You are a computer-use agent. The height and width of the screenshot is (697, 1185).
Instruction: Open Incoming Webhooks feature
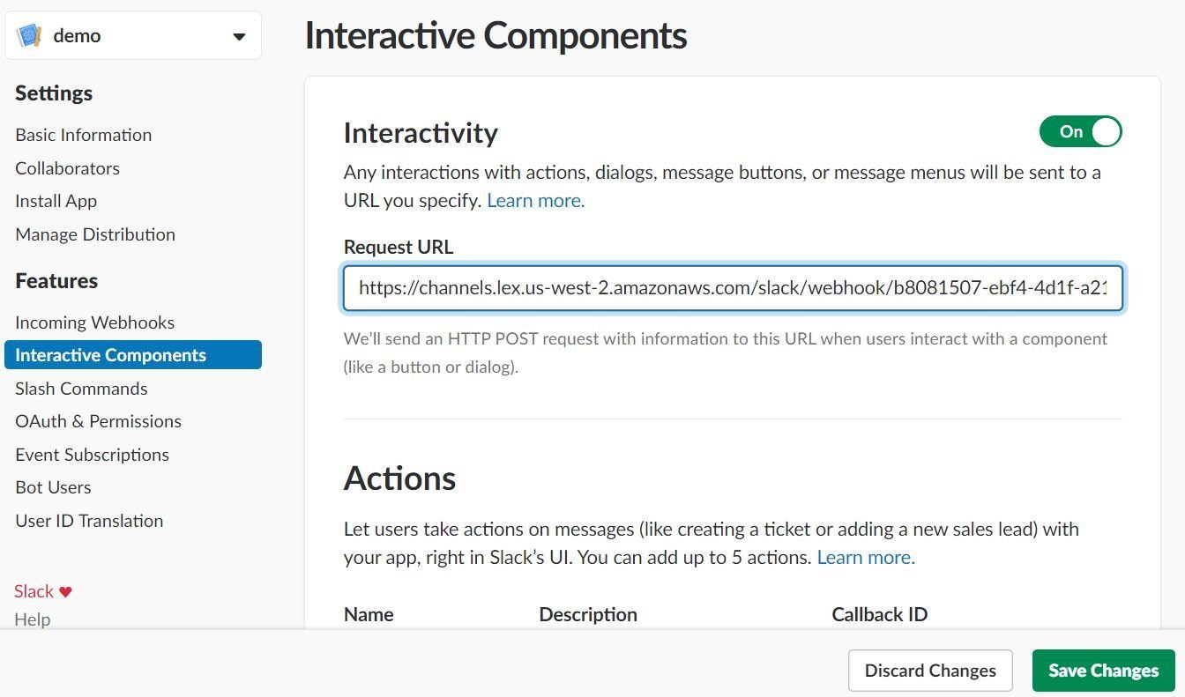tap(94, 323)
